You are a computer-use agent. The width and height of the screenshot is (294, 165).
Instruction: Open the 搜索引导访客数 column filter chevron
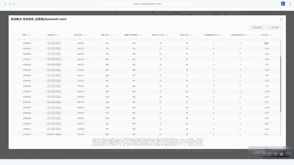141,35
